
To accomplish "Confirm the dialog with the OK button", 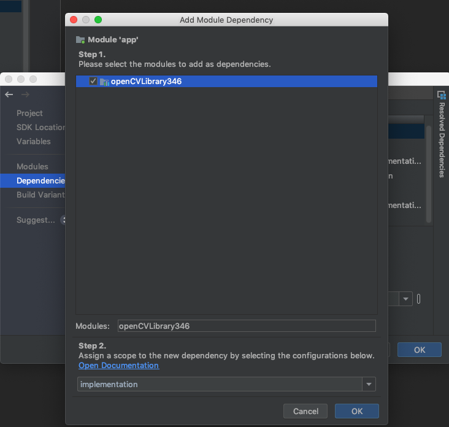I will [357, 411].
